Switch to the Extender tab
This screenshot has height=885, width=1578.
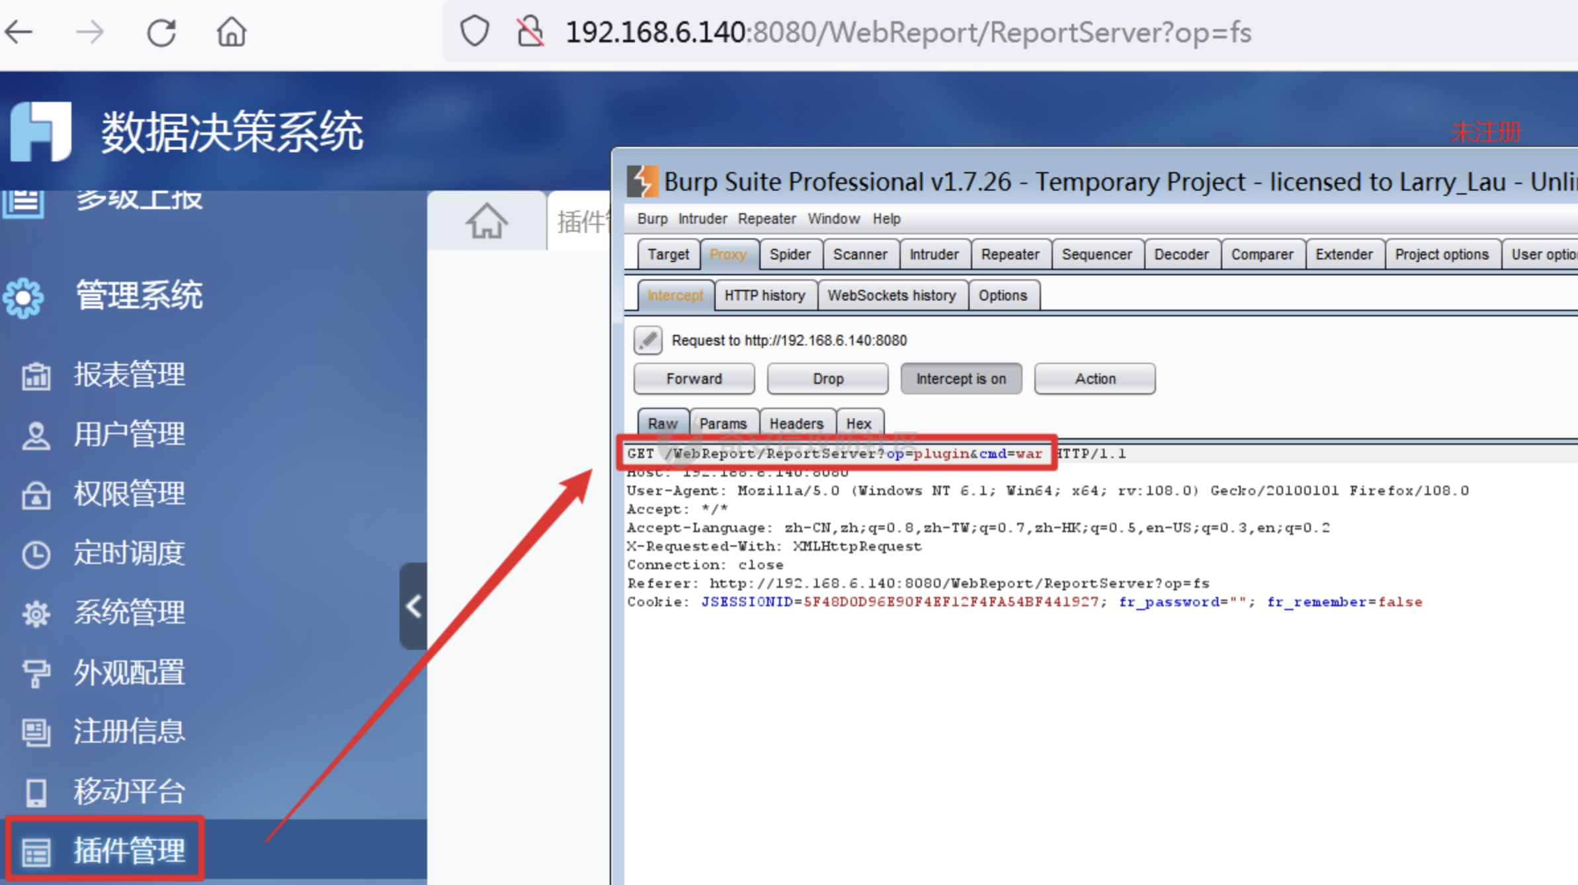click(x=1345, y=255)
